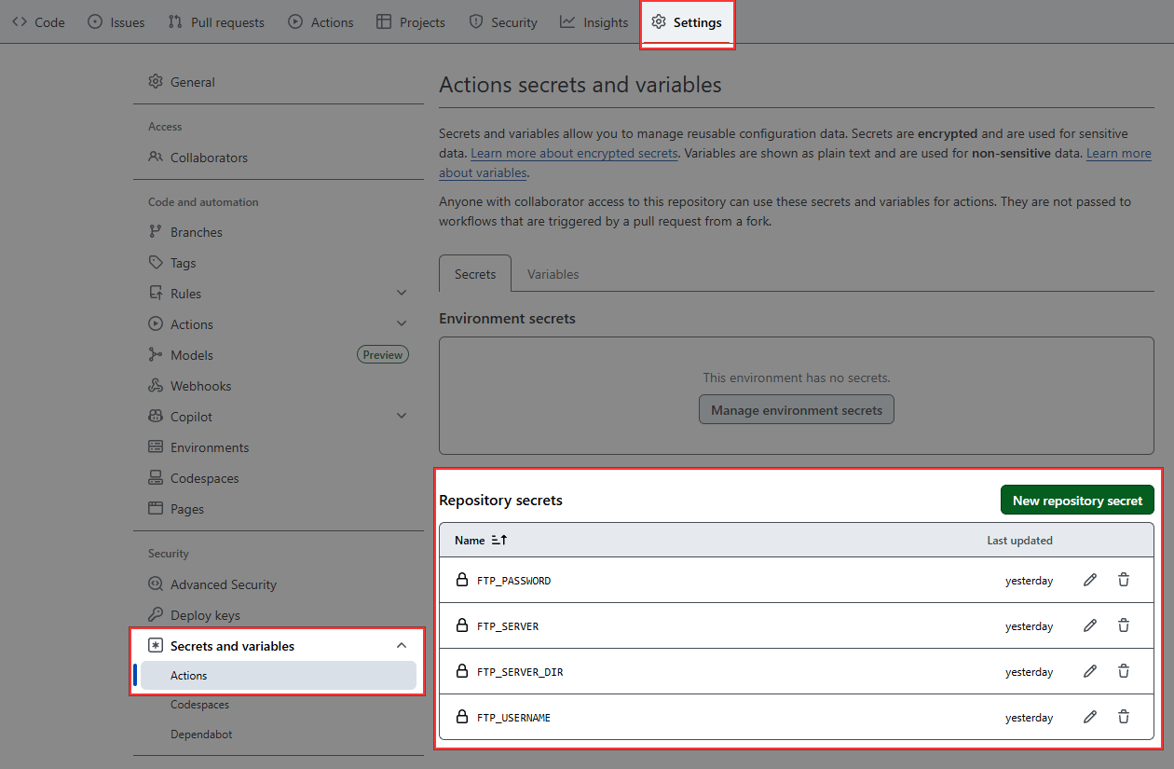Expand the Rules section chevron
Image resolution: width=1174 pixels, height=769 pixels.
(402, 294)
